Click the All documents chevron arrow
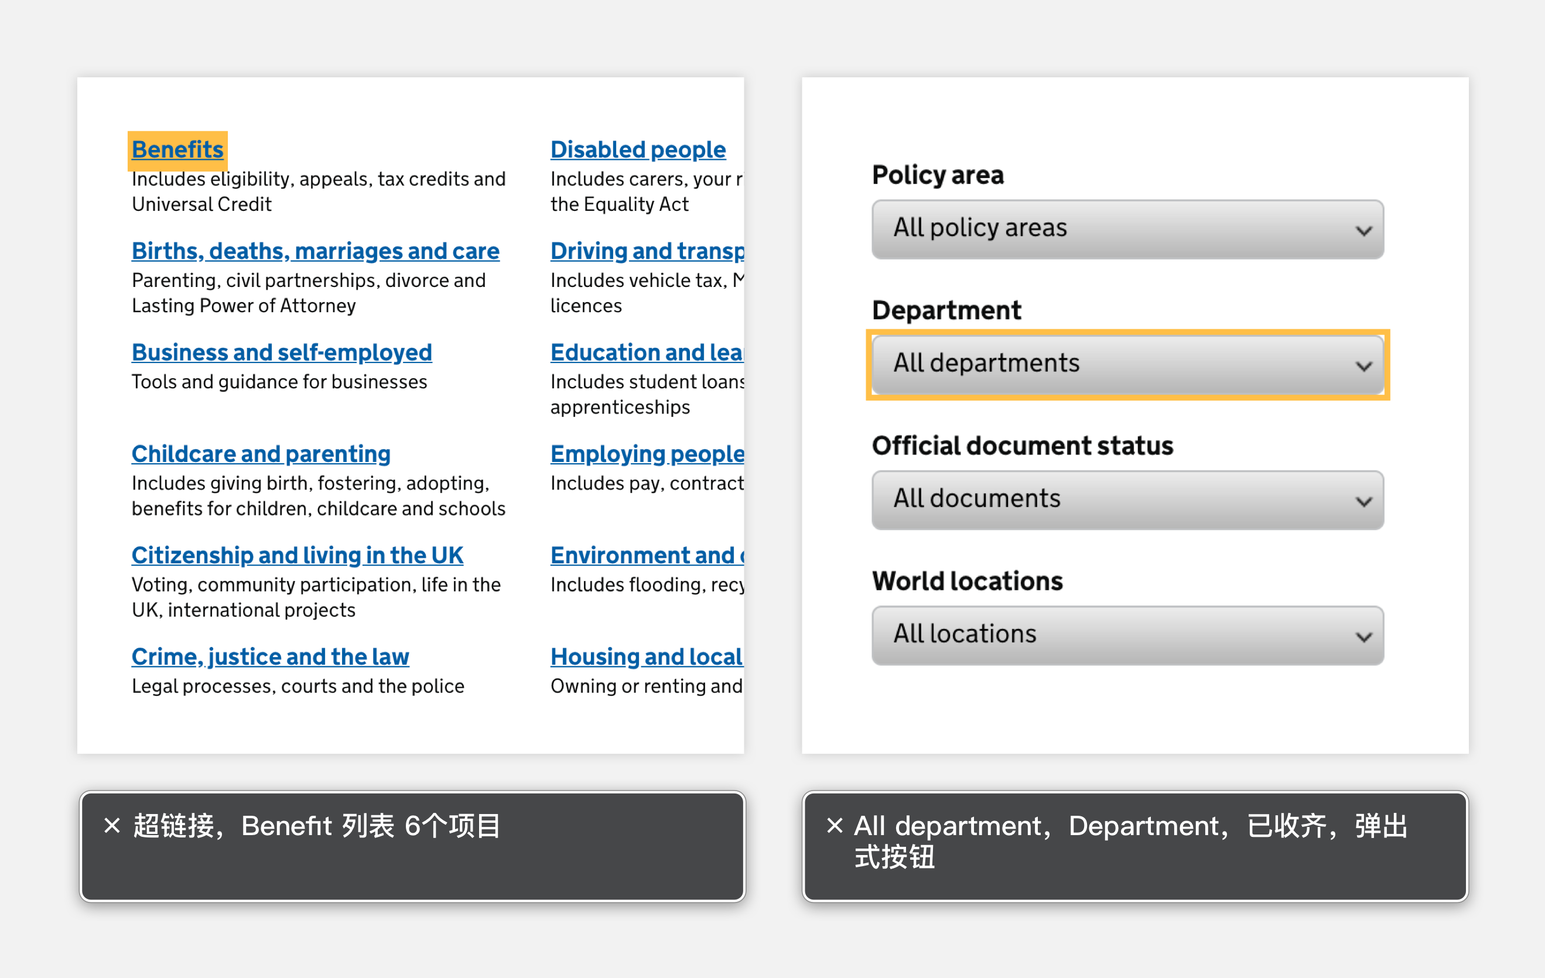Viewport: 1545px width, 978px height. pyautogui.click(x=1363, y=501)
